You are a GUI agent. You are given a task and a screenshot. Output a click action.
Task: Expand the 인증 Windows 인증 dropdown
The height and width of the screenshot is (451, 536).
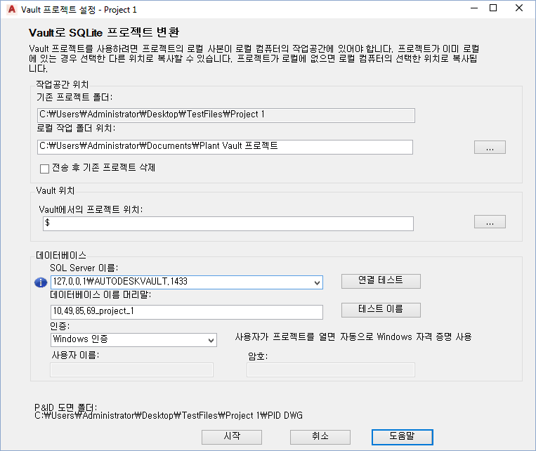click(211, 340)
